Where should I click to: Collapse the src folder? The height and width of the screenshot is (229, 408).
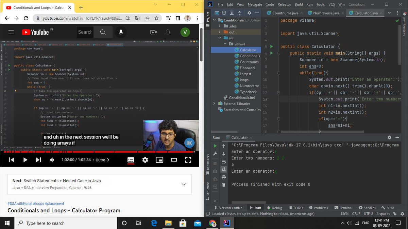[220, 38]
